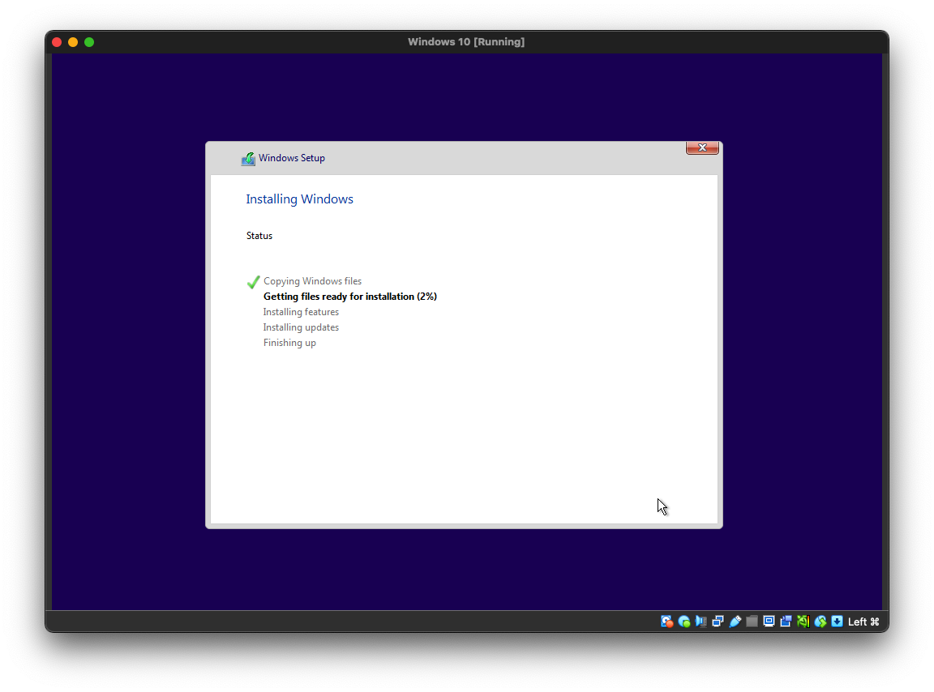Viewport: 934px width, 692px height.
Task: Click the Windows Setup title icon
Action: click(x=248, y=159)
